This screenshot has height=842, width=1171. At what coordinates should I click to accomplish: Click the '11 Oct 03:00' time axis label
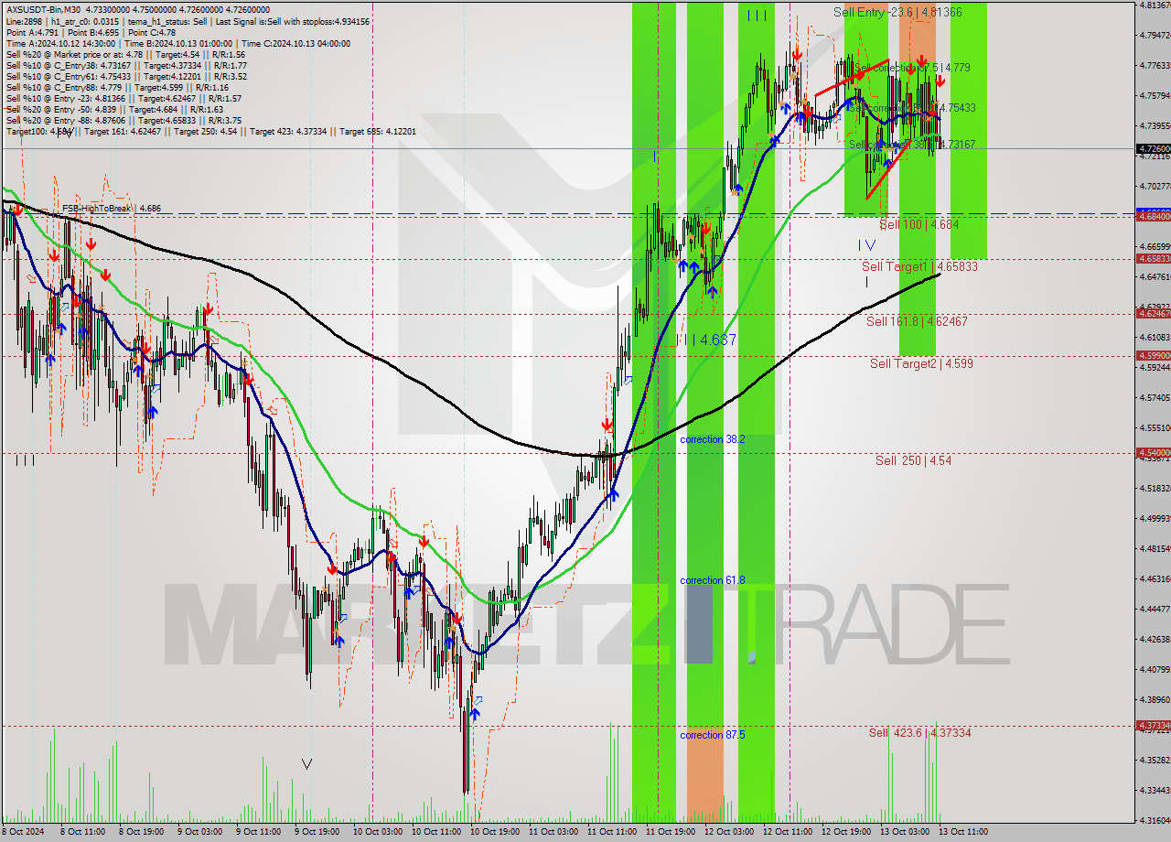point(552,833)
